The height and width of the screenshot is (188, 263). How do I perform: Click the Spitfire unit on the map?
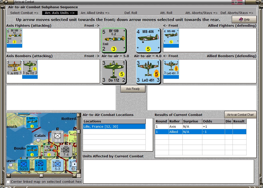point(32,122)
